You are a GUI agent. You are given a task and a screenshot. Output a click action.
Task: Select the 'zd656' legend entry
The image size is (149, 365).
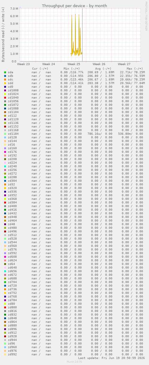[x=12, y=271]
